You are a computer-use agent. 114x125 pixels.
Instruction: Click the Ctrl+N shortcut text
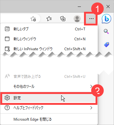(80, 39)
